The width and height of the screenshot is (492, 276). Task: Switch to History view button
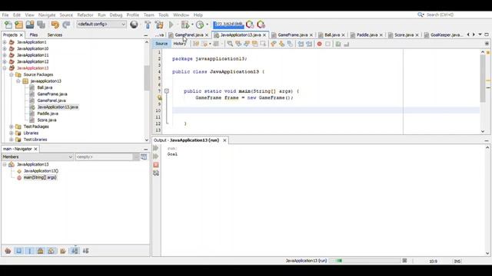coord(179,44)
